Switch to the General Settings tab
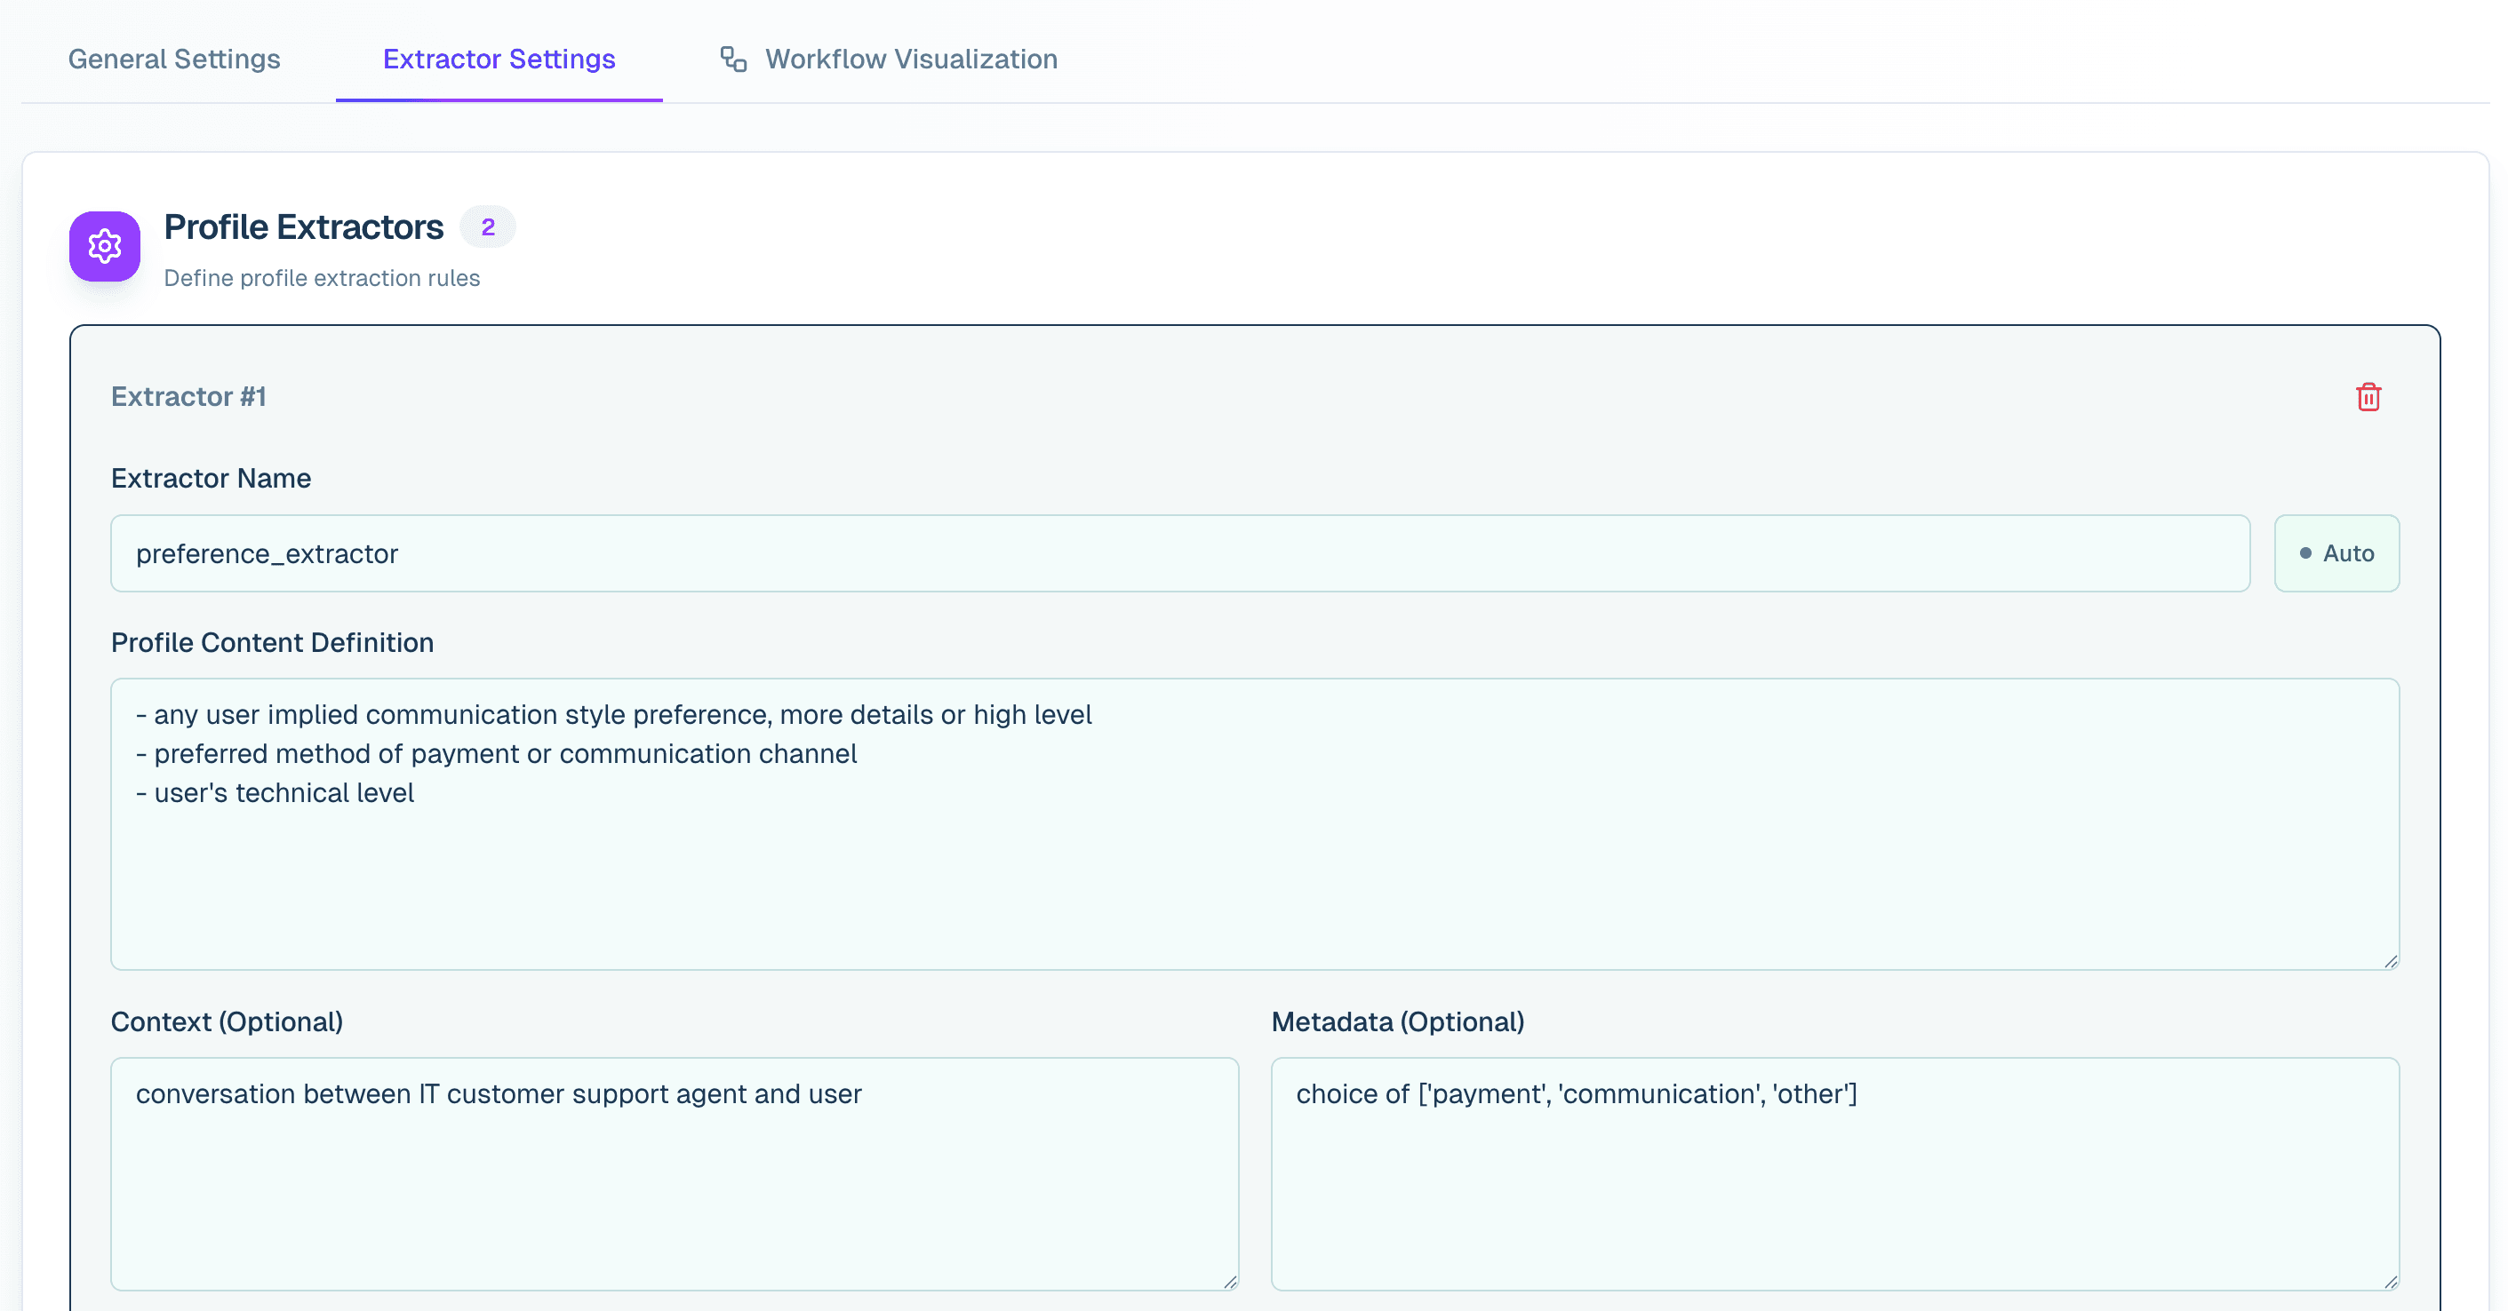Screen dimensions: 2508x1311 pos(173,59)
